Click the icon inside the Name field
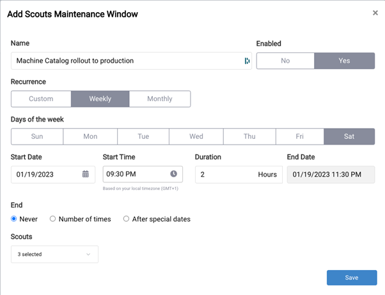The height and width of the screenshot is (295, 385). click(247, 61)
